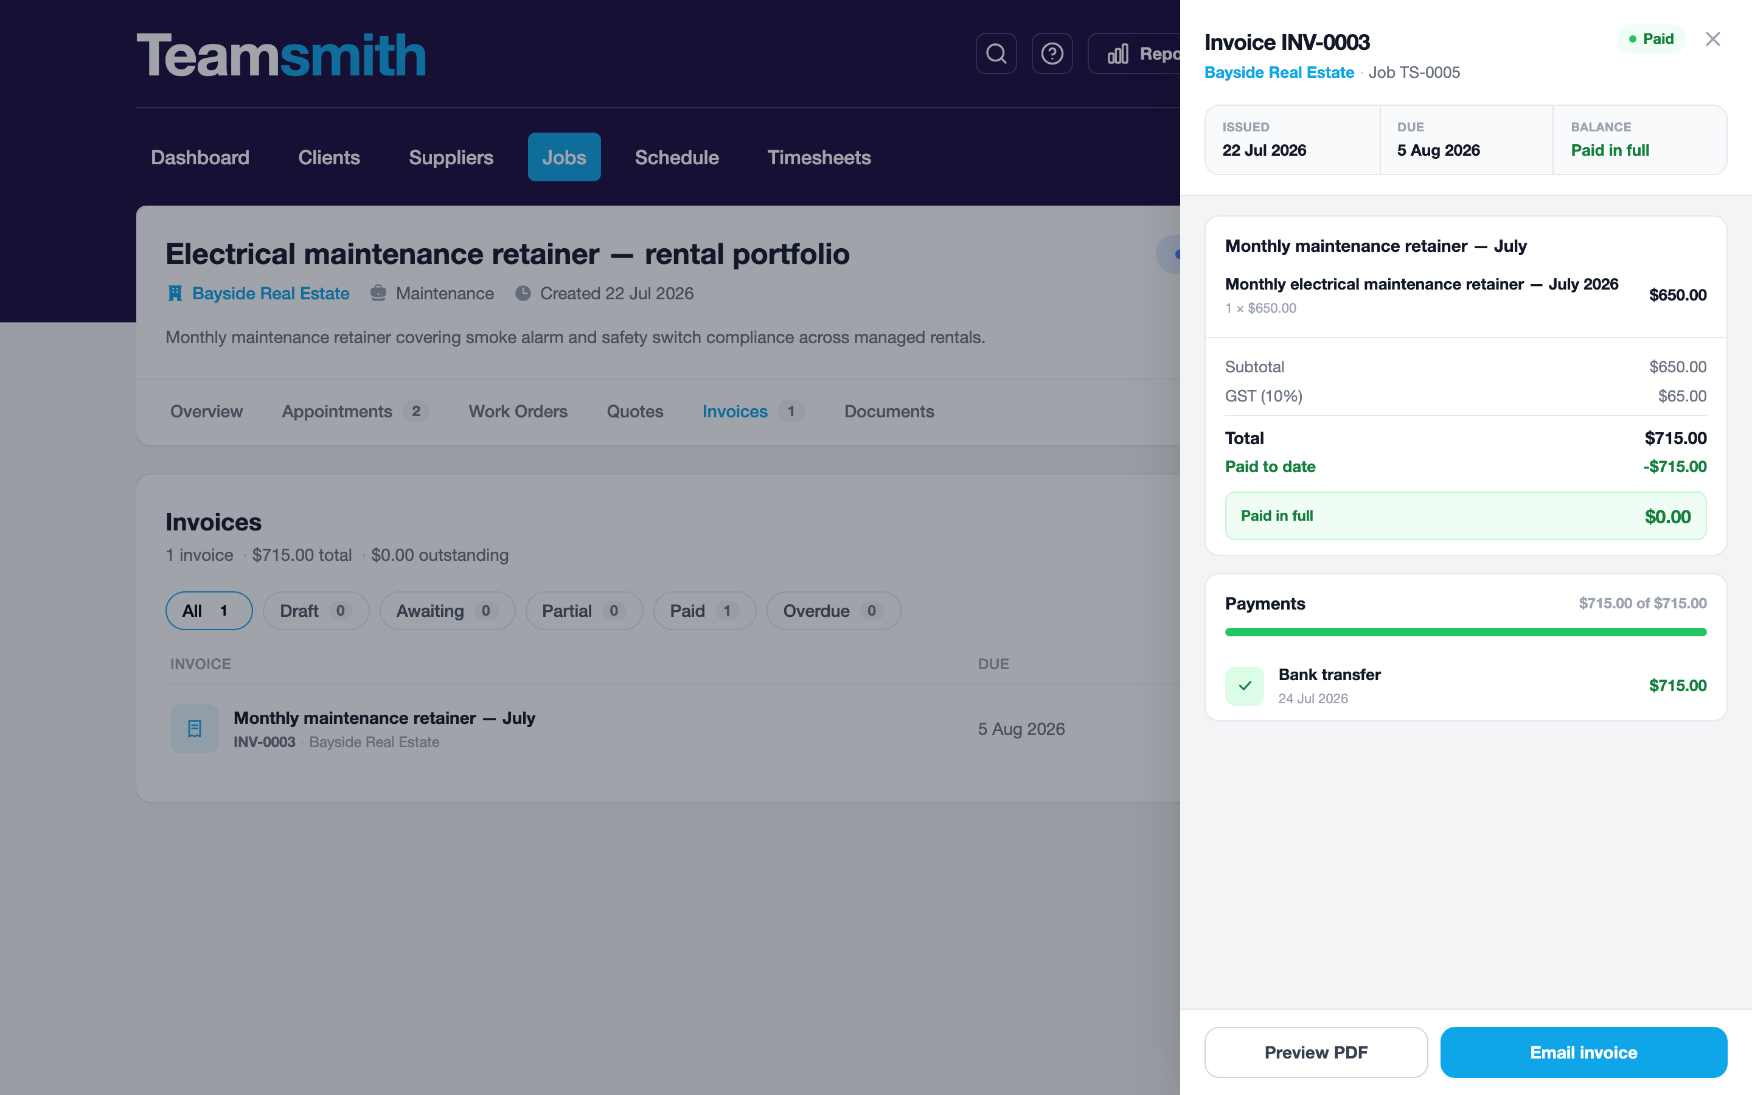Click the DUE 5 Aug 2026 cell
Screen dimensions: 1752x1095
coord(1466,140)
